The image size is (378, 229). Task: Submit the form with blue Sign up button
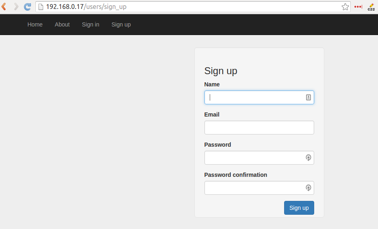click(299, 208)
